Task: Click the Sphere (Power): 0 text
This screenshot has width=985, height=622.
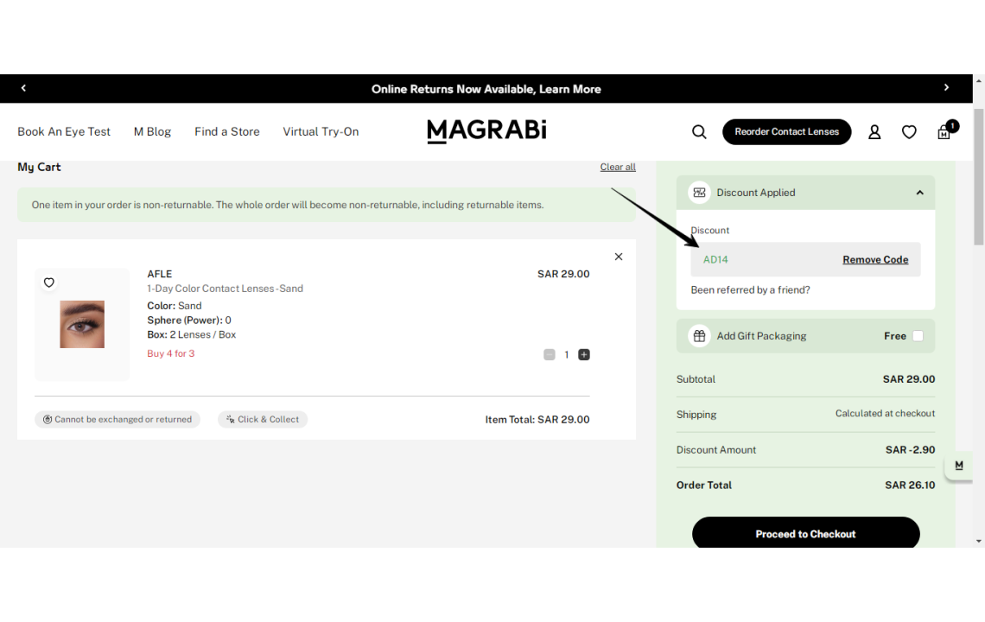Action: pos(189,321)
